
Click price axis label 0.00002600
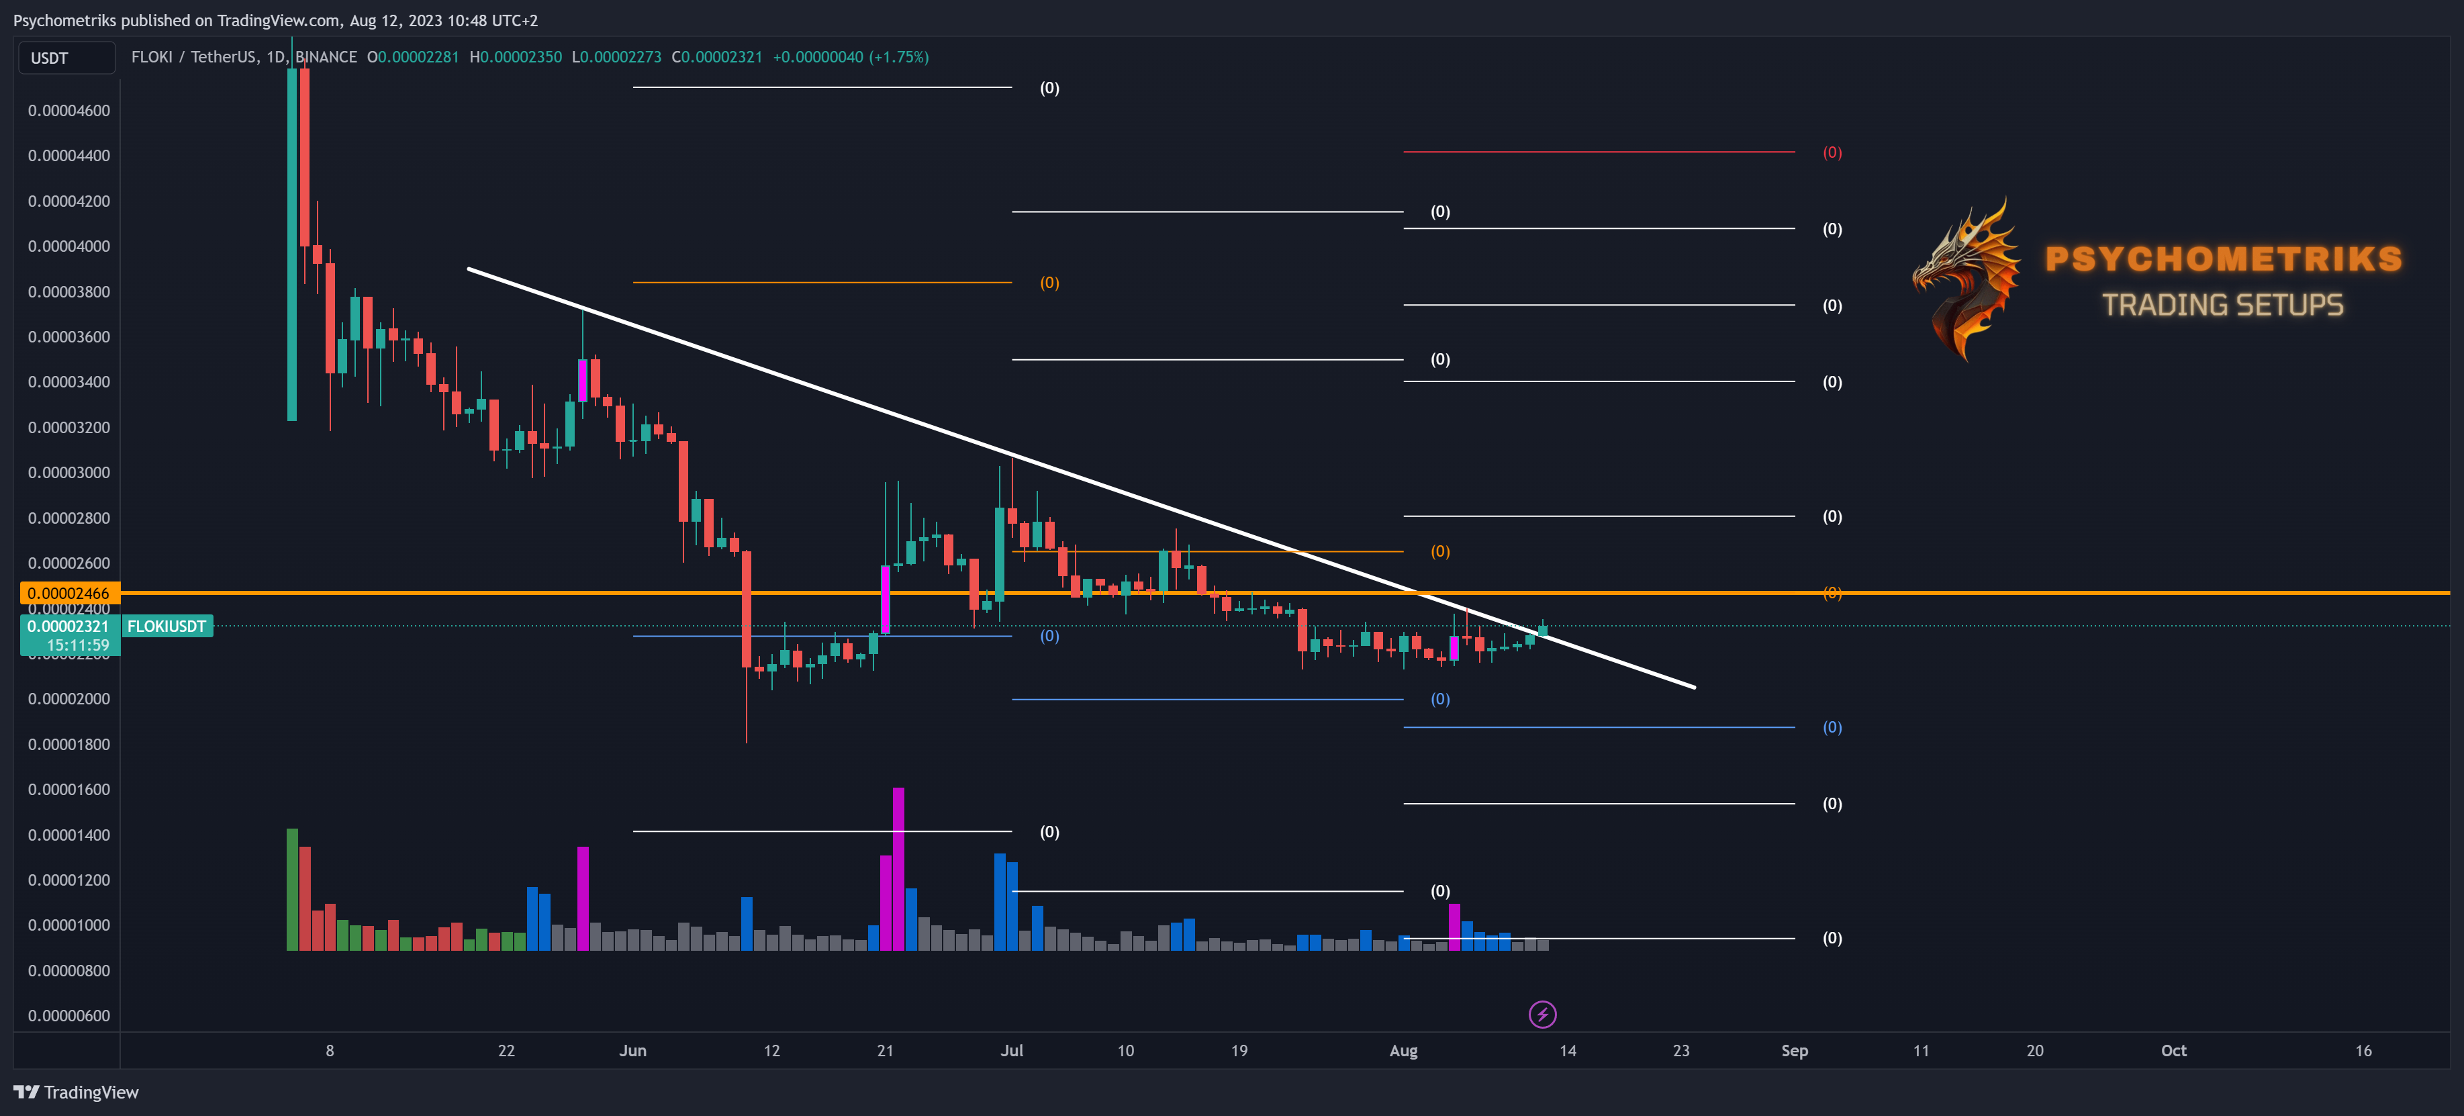click(x=69, y=563)
